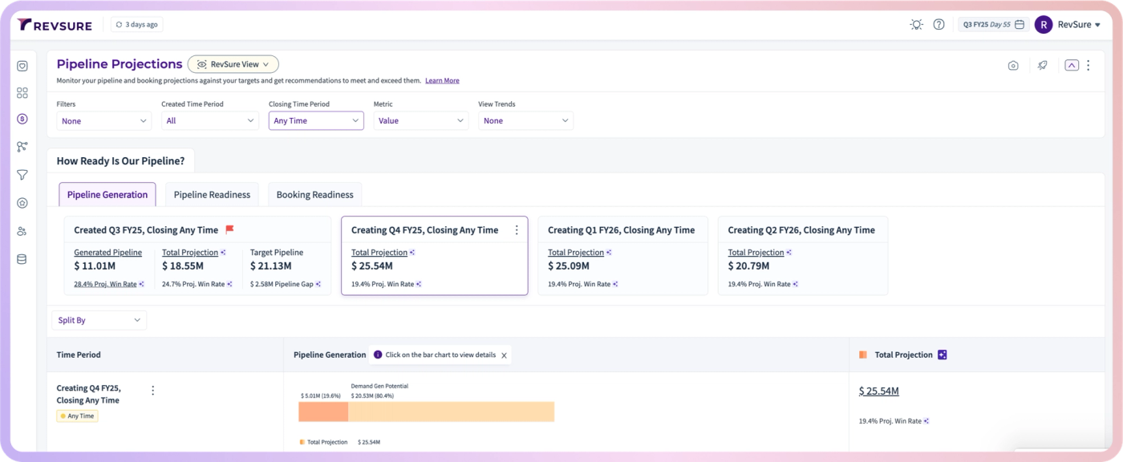The height and width of the screenshot is (462, 1123).
Task: Click the rocket icon in page header
Action: click(1043, 66)
